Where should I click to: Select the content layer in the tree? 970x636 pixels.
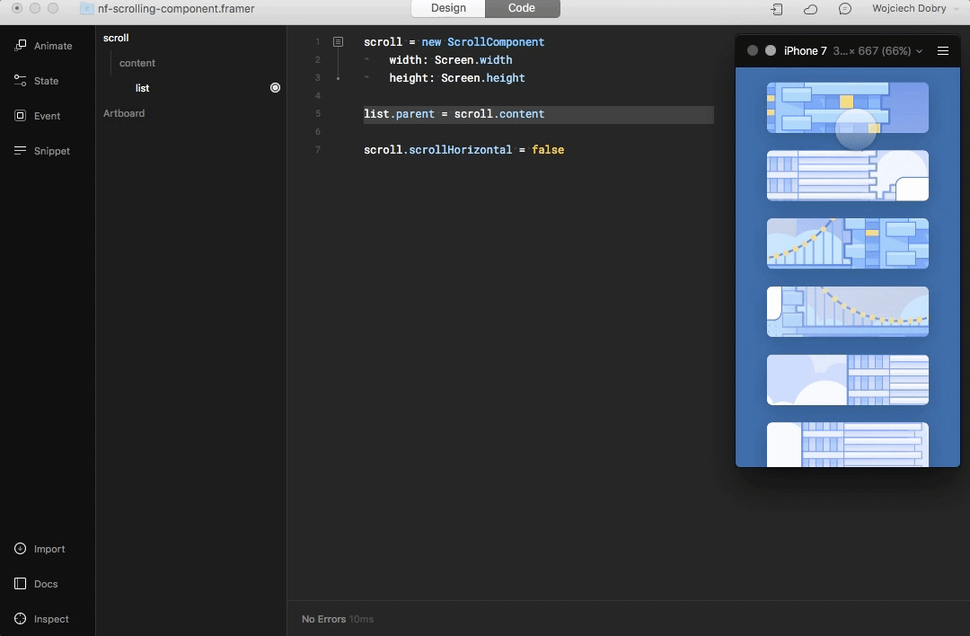pos(137,63)
